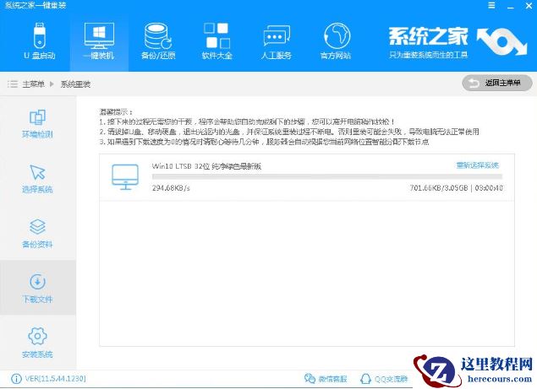The width and height of the screenshot is (537, 389).
Task: Open the title bar menu icon
Action: click(491, 5)
